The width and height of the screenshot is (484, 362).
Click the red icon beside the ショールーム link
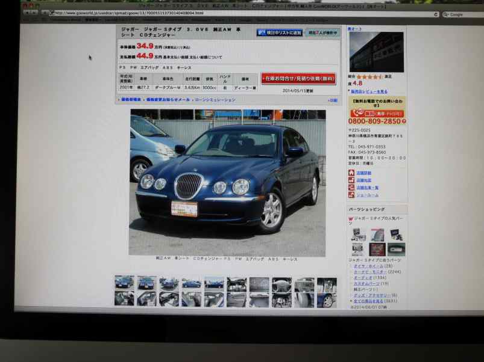pos(351,195)
